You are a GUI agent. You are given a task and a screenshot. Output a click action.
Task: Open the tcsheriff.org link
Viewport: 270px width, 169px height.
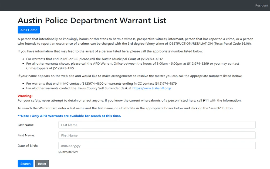[152, 88]
